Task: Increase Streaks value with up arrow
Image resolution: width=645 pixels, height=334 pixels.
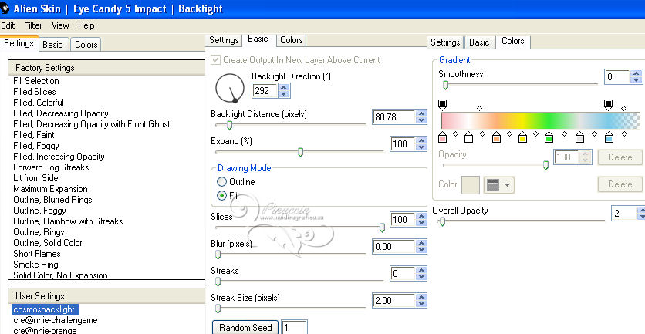Action: click(420, 270)
